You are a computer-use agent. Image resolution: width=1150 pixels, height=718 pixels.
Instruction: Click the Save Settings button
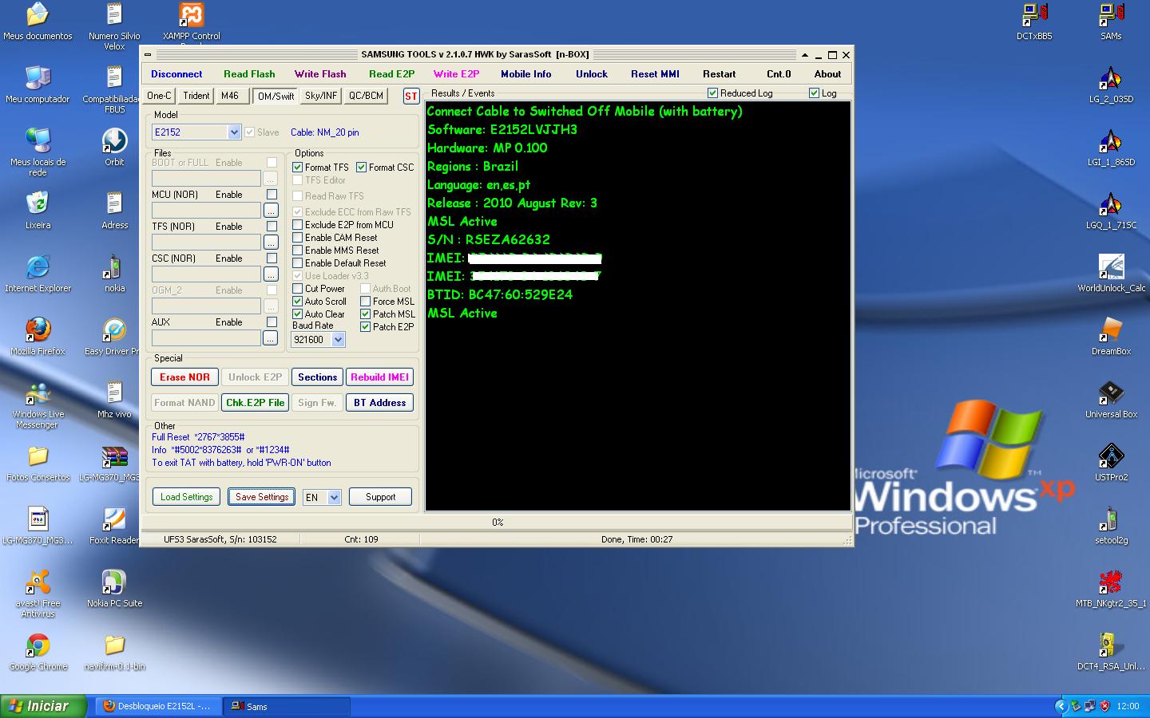(x=262, y=497)
